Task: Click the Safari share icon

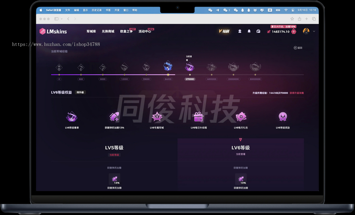Action: [x=299, y=19]
